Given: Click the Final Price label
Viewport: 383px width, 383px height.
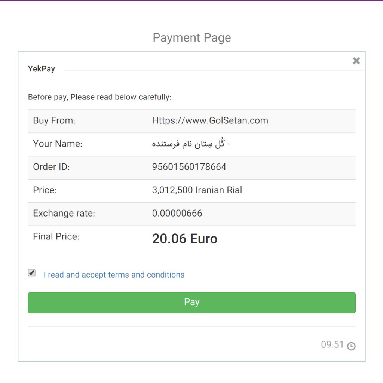Looking at the screenshot, I should pyautogui.click(x=56, y=236).
